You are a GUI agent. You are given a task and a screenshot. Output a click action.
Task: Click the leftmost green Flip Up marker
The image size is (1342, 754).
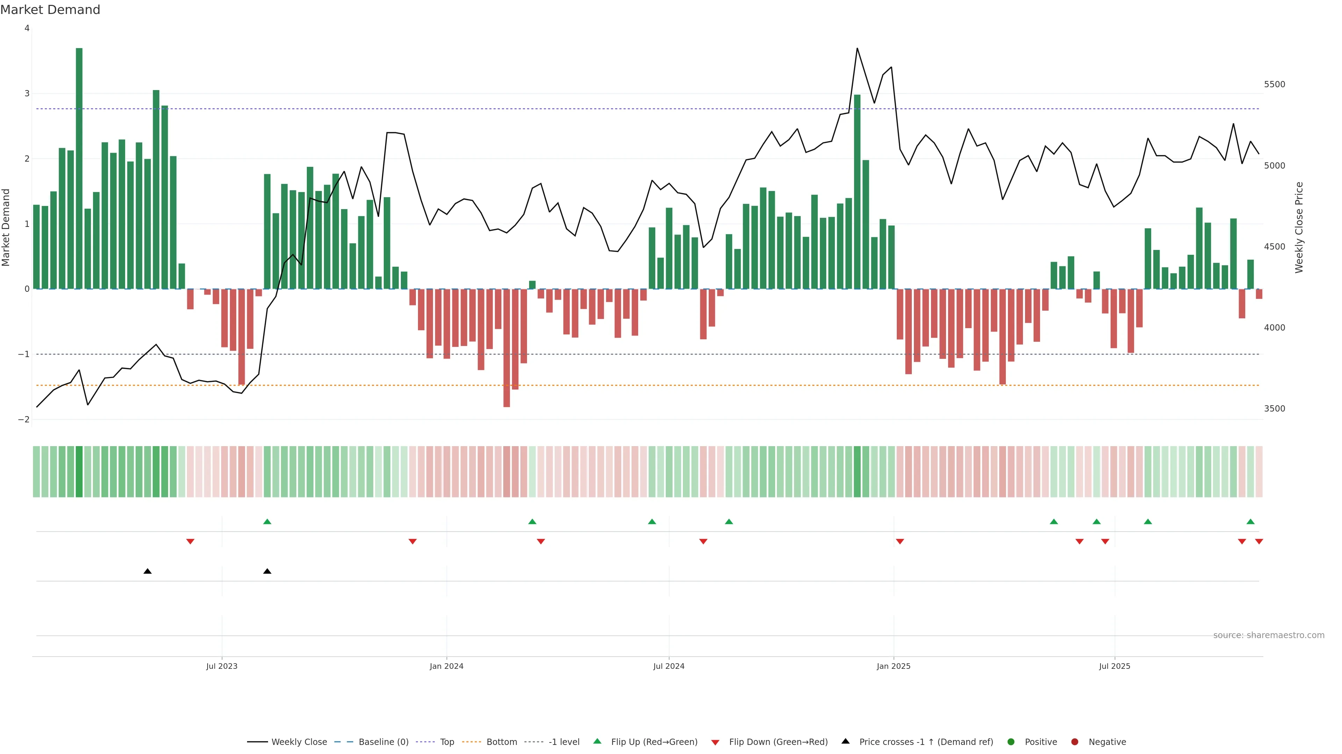pyautogui.click(x=267, y=522)
